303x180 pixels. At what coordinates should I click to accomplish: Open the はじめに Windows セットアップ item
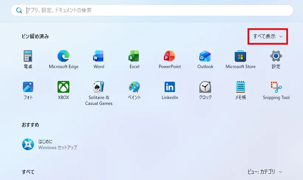tap(49, 144)
